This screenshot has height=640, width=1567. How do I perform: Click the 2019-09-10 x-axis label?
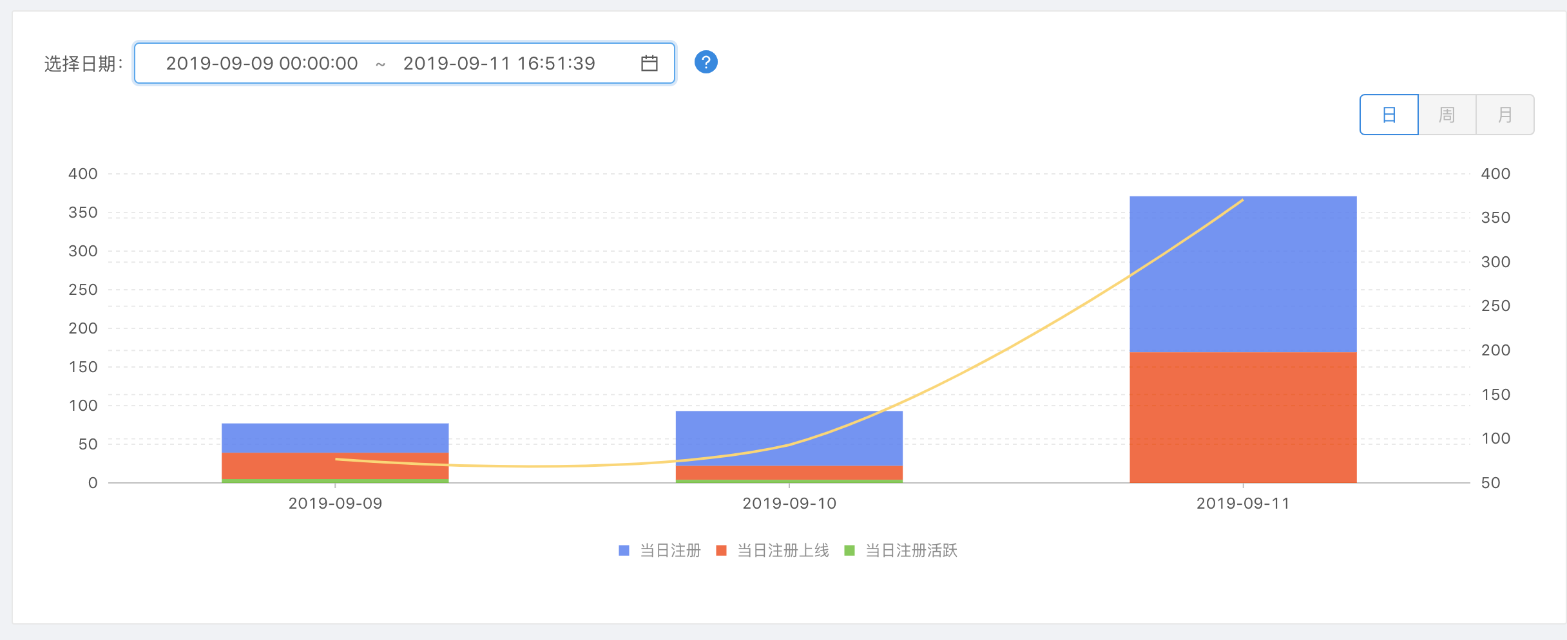pyautogui.click(x=789, y=504)
